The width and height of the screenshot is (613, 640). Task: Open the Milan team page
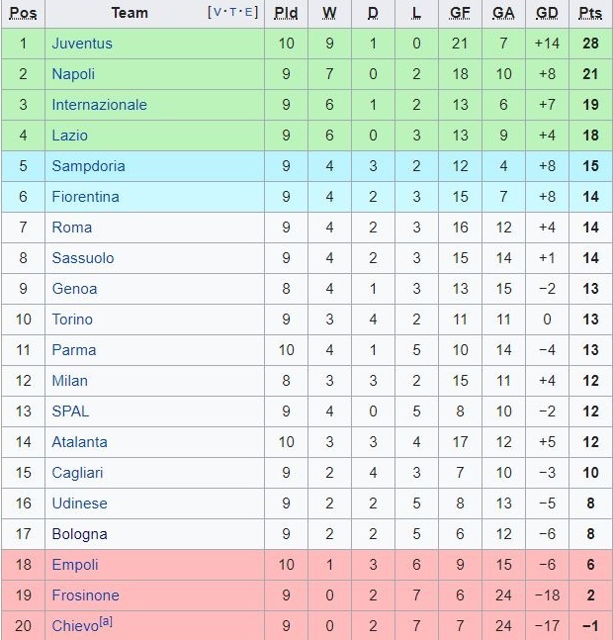tap(69, 381)
